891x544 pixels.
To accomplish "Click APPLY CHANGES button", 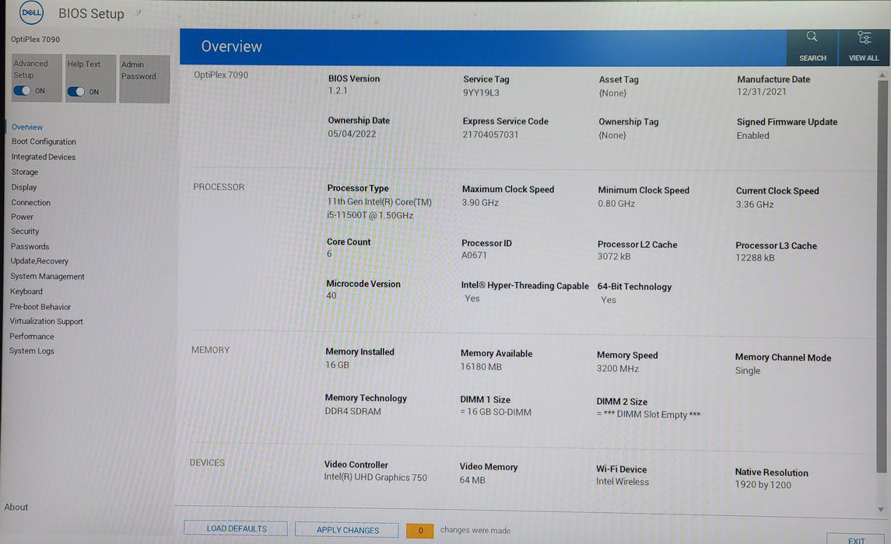I will click(x=347, y=530).
